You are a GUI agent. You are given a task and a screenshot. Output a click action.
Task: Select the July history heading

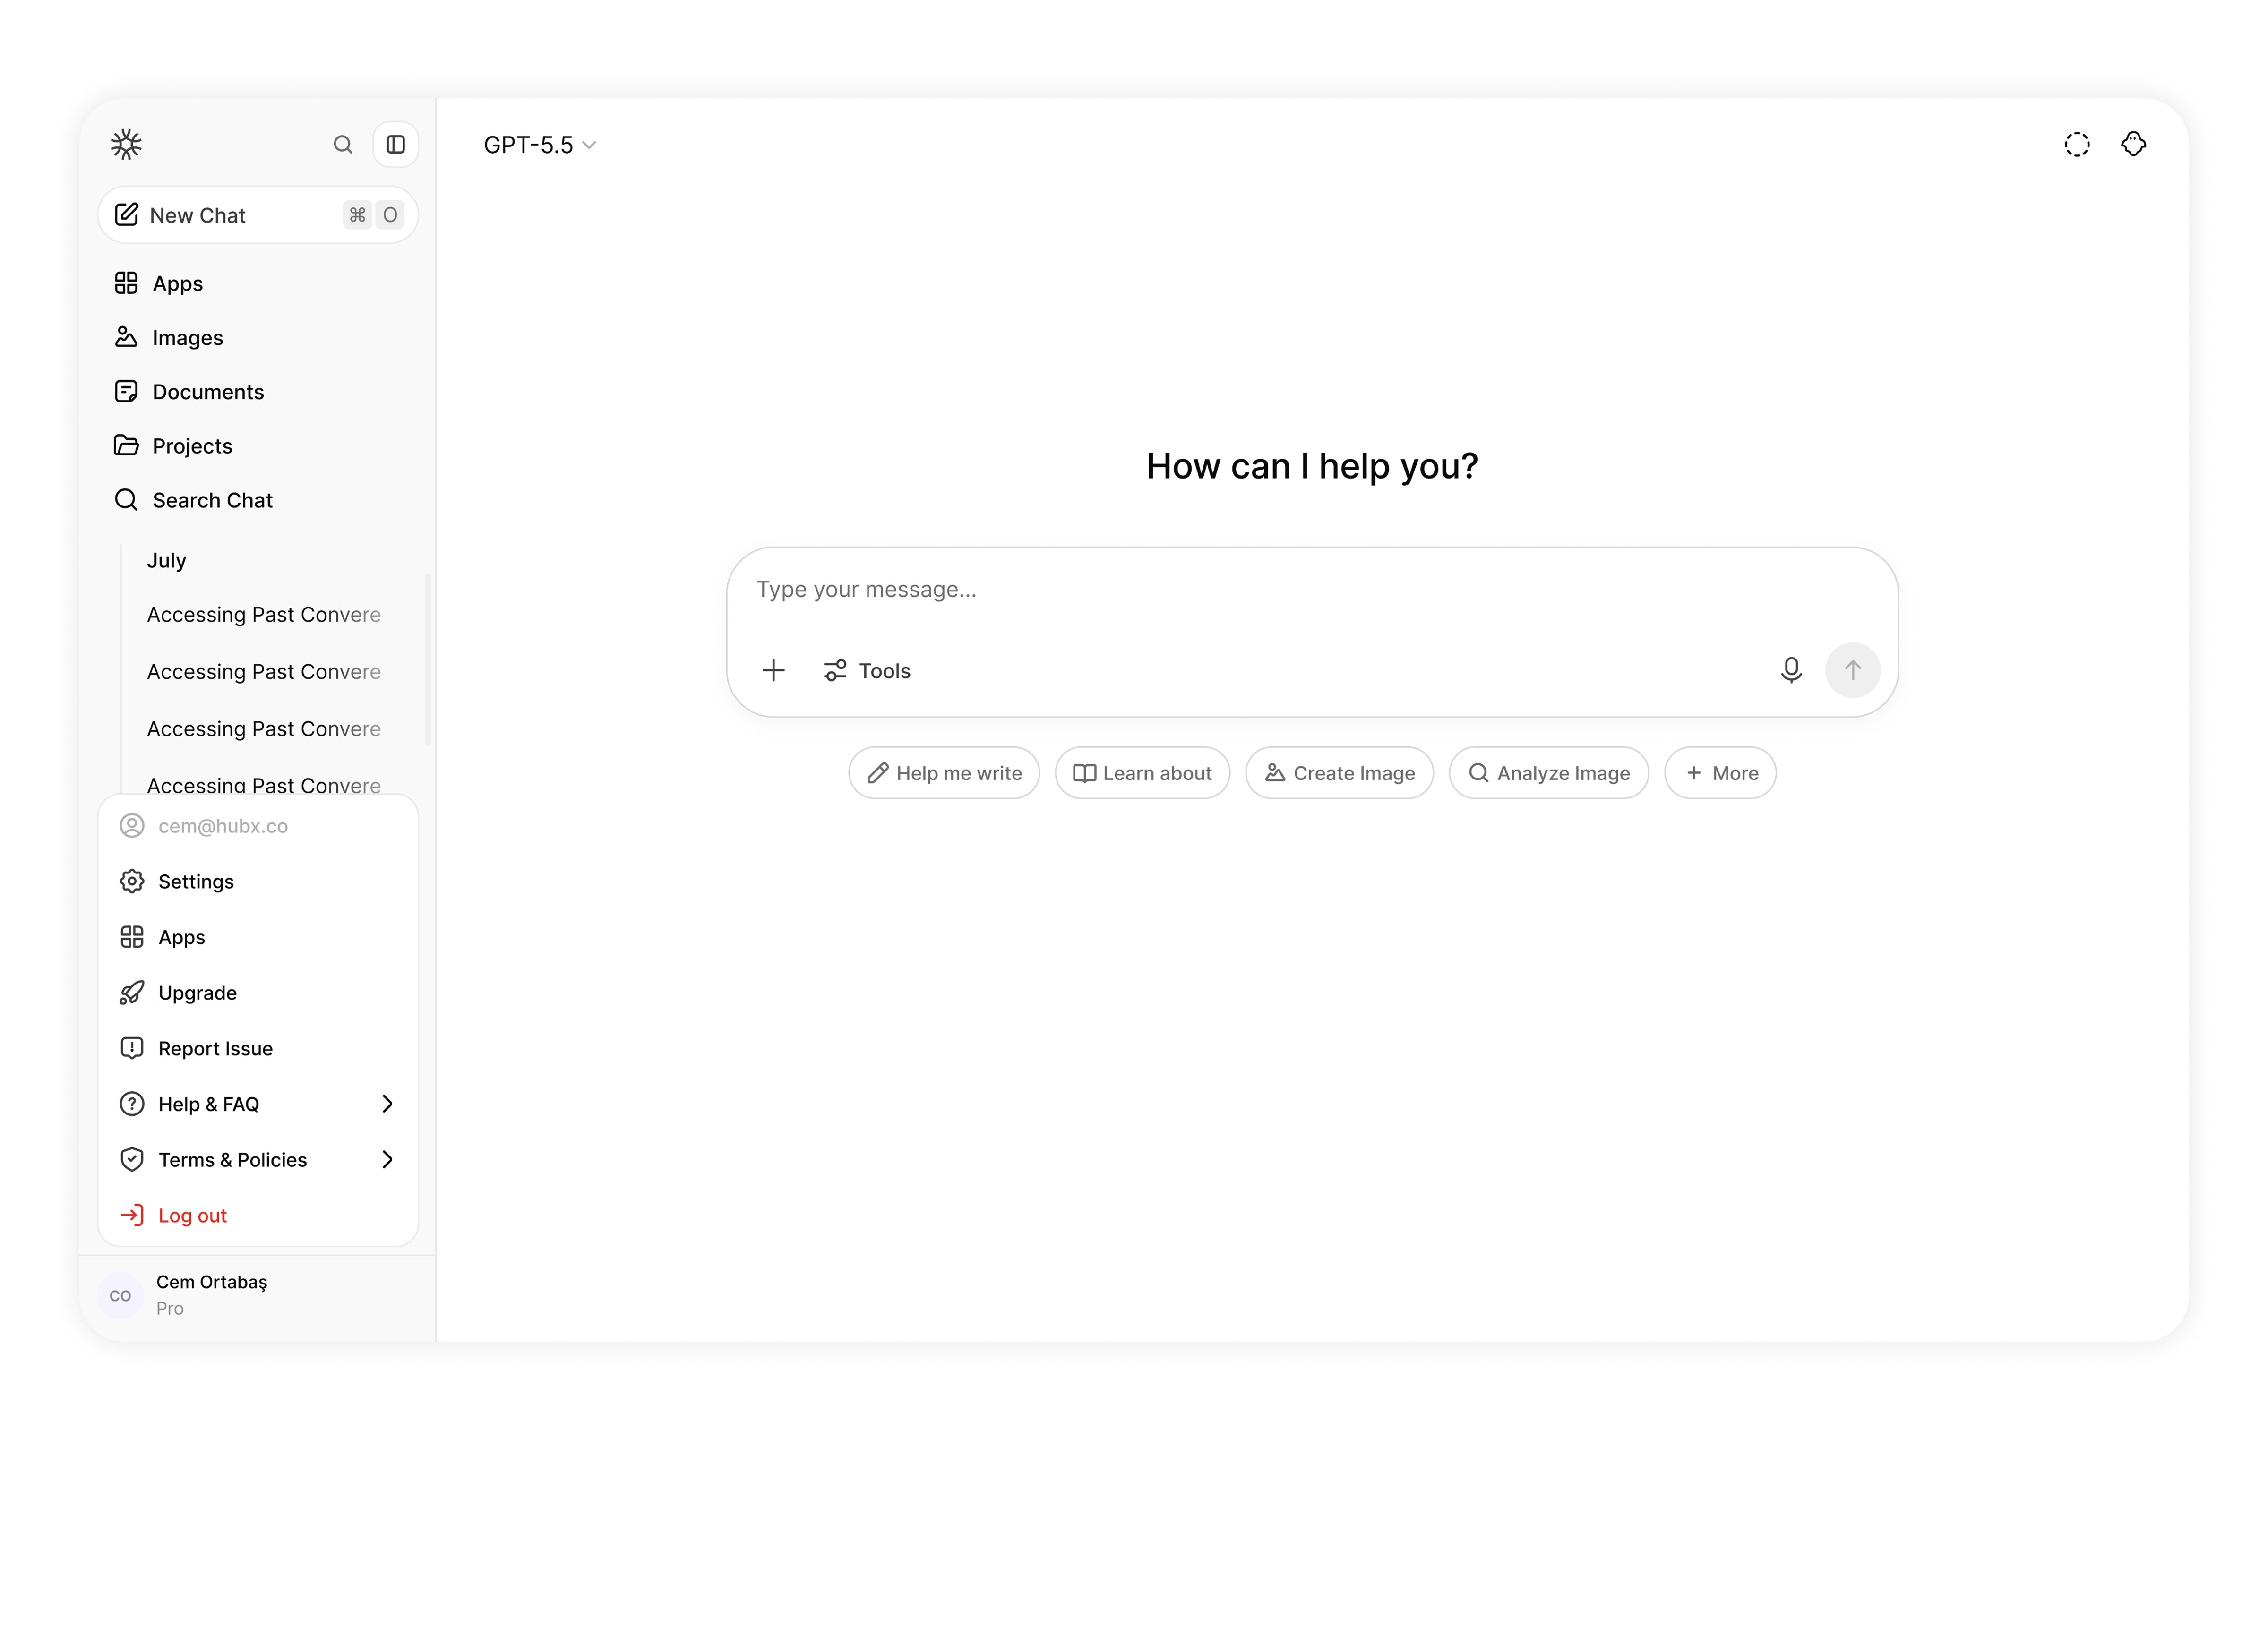(x=167, y=561)
